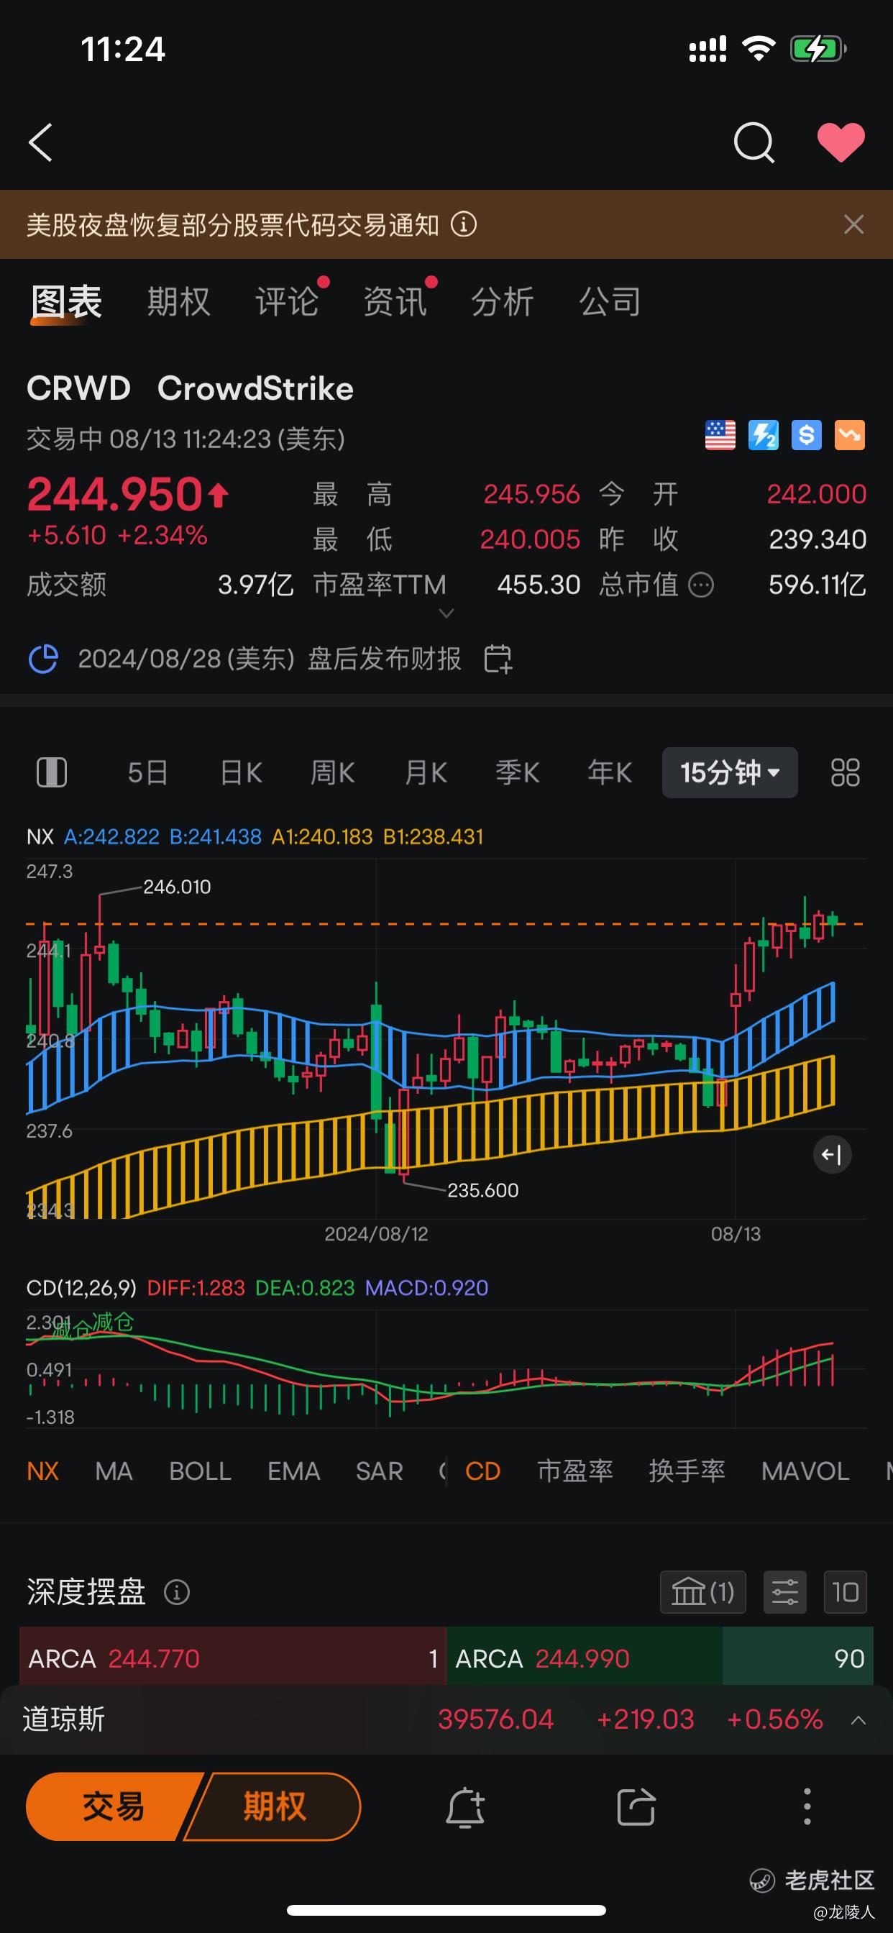893x1933 pixels.
Task: Select the 换手率 sub indicator
Action: pyautogui.click(x=687, y=1471)
